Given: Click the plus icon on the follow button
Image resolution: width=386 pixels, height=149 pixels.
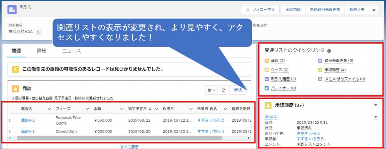Looking at the screenshot, I should (248, 10).
